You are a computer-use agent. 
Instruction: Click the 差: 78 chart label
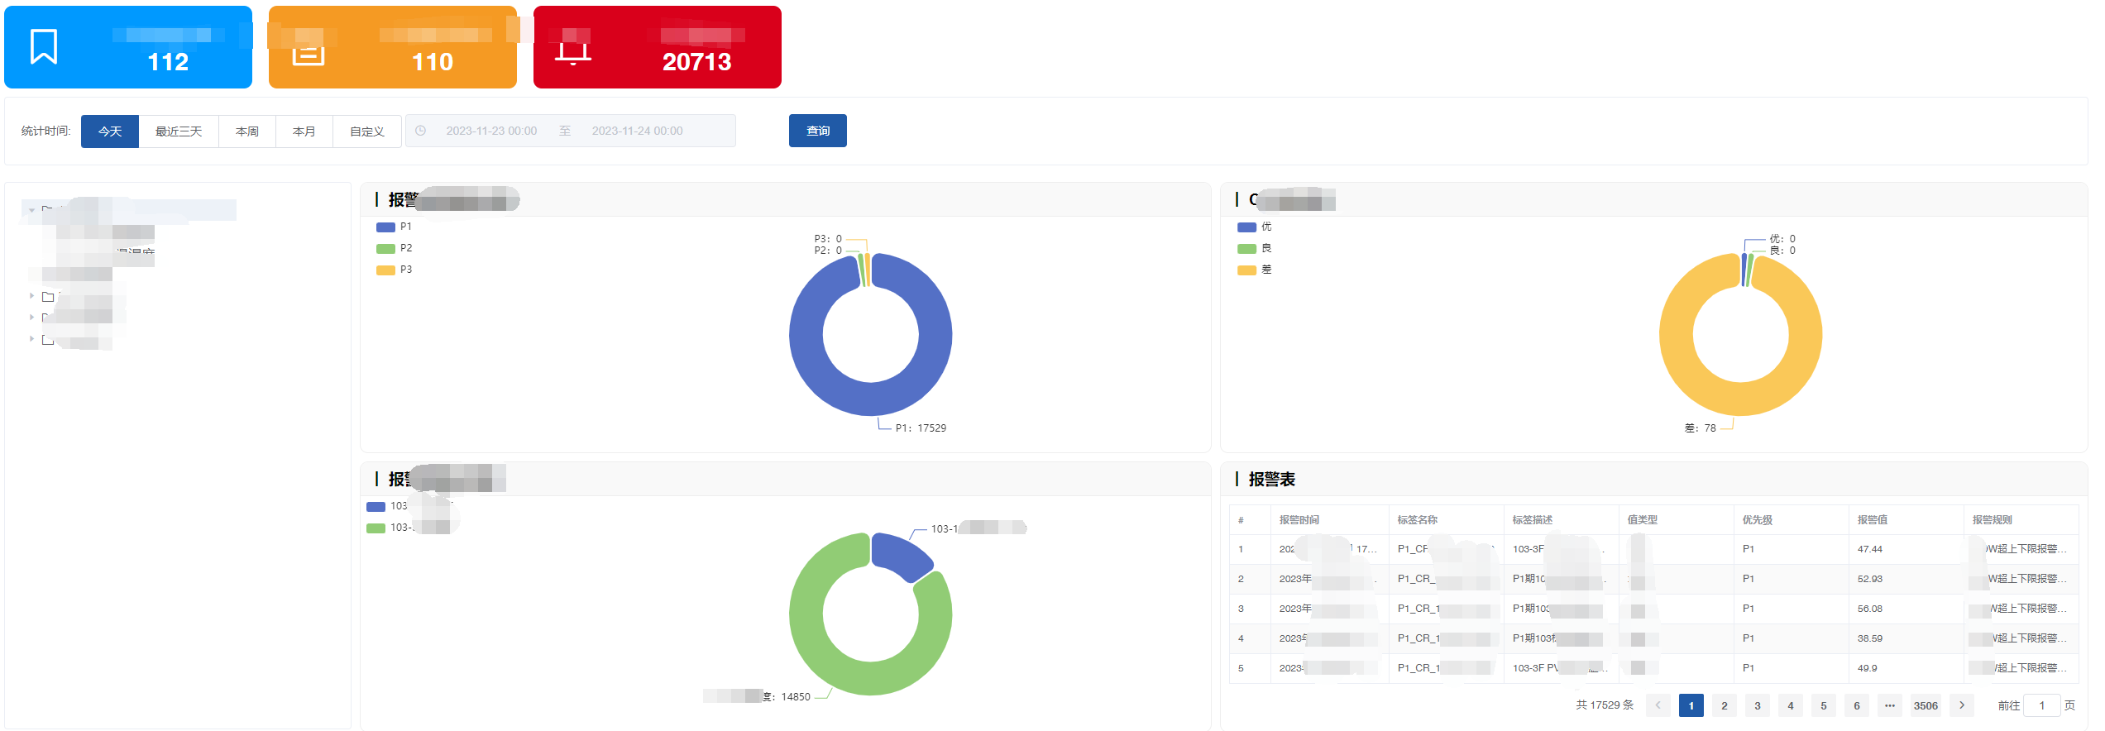1701,428
